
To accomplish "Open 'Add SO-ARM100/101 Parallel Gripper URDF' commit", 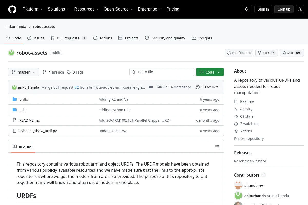I will pyautogui.click(x=135, y=120).
